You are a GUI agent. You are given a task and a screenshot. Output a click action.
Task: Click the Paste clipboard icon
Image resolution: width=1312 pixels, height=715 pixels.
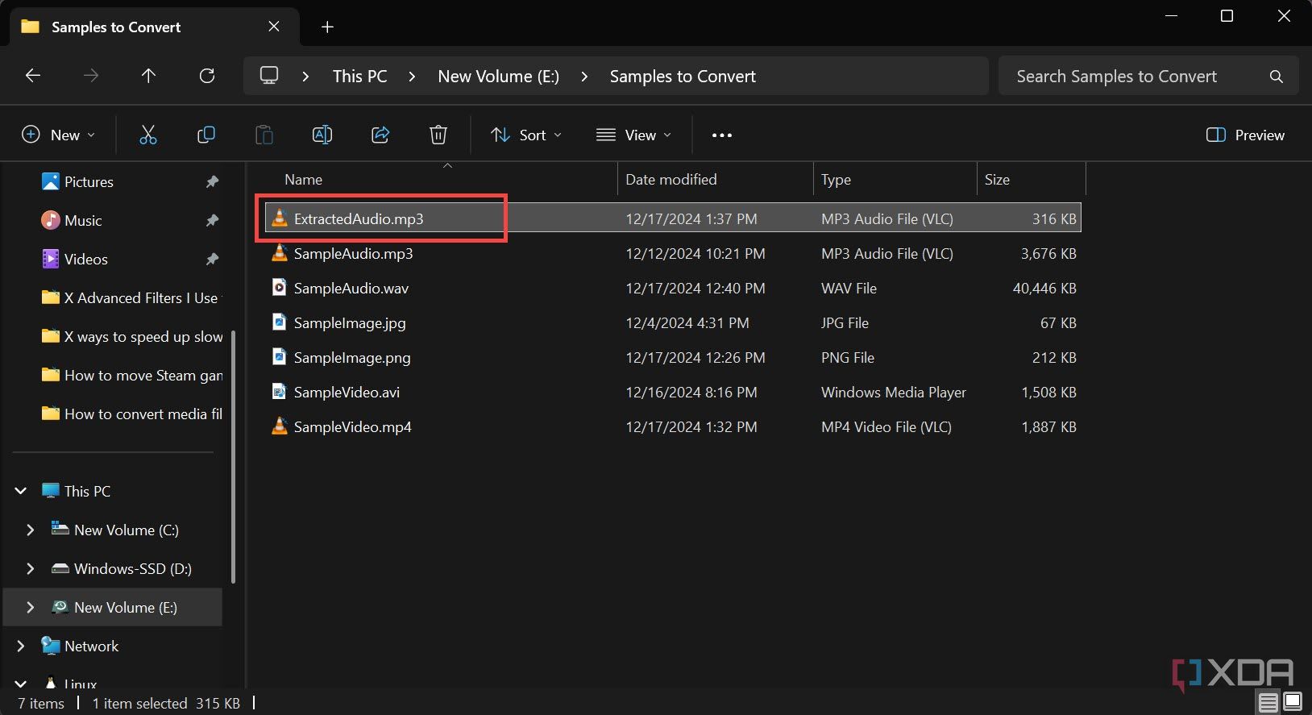pyautogui.click(x=264, y=135)
